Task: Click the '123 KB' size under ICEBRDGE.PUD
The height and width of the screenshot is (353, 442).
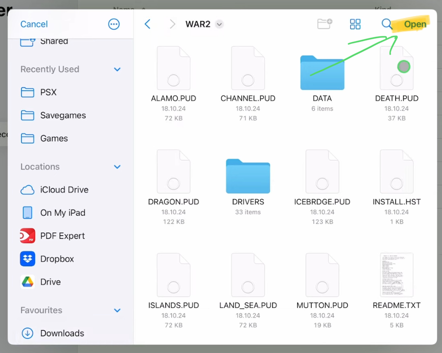Action: click(322, 222)
